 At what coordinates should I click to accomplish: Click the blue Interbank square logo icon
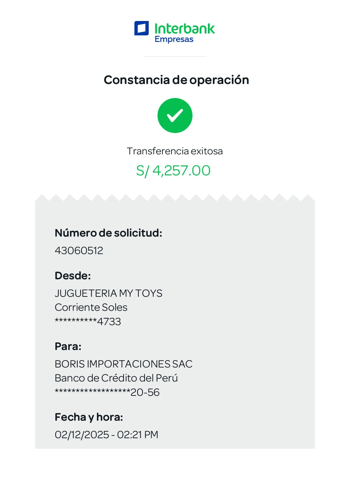141,28
